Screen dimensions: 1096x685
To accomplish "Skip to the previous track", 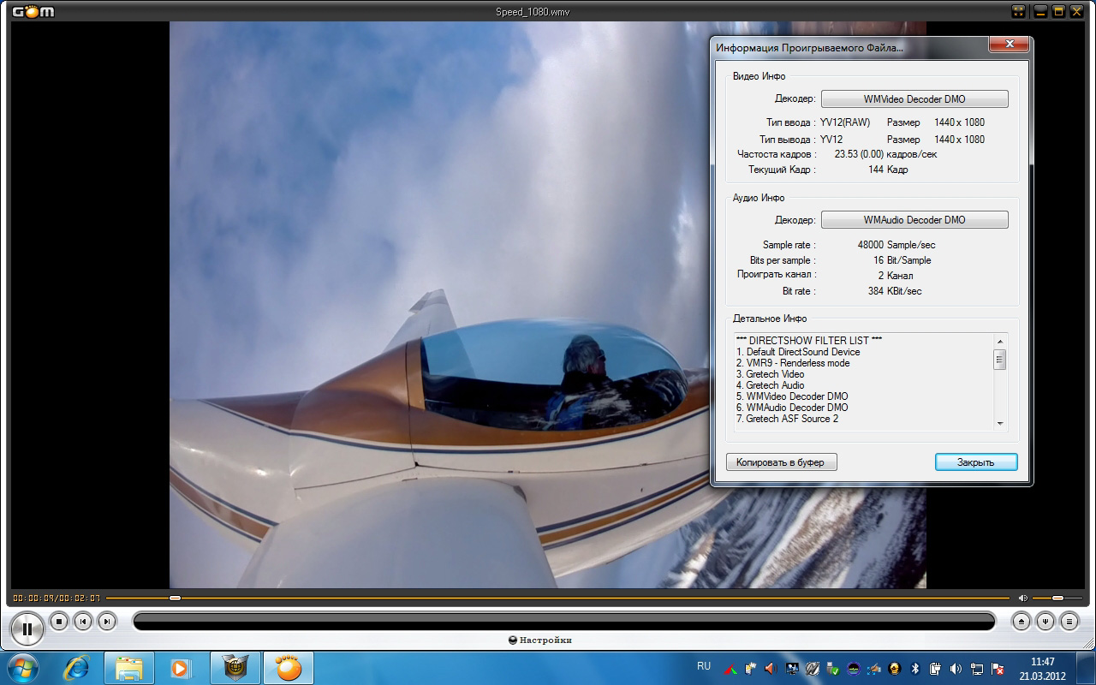I will 83,622.
